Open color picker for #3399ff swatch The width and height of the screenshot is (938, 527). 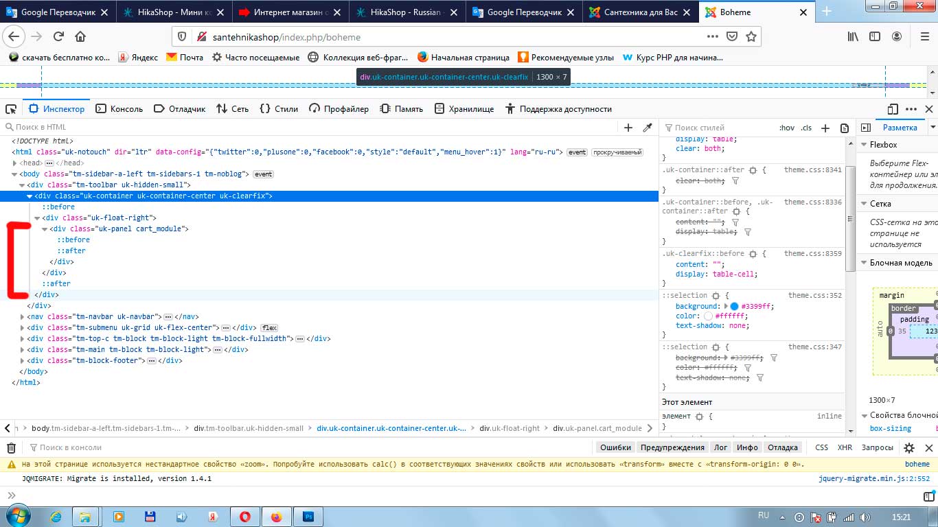(734, 306)
